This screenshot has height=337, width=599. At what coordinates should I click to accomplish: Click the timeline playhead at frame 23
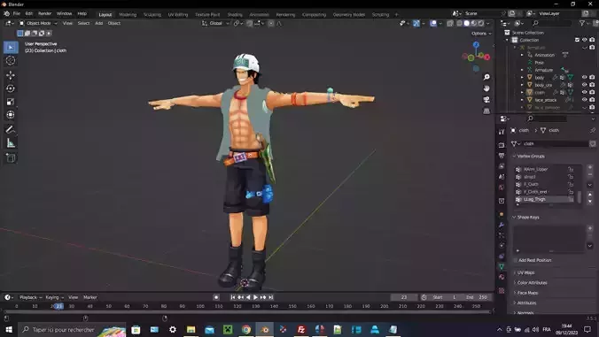coord(58,306)
